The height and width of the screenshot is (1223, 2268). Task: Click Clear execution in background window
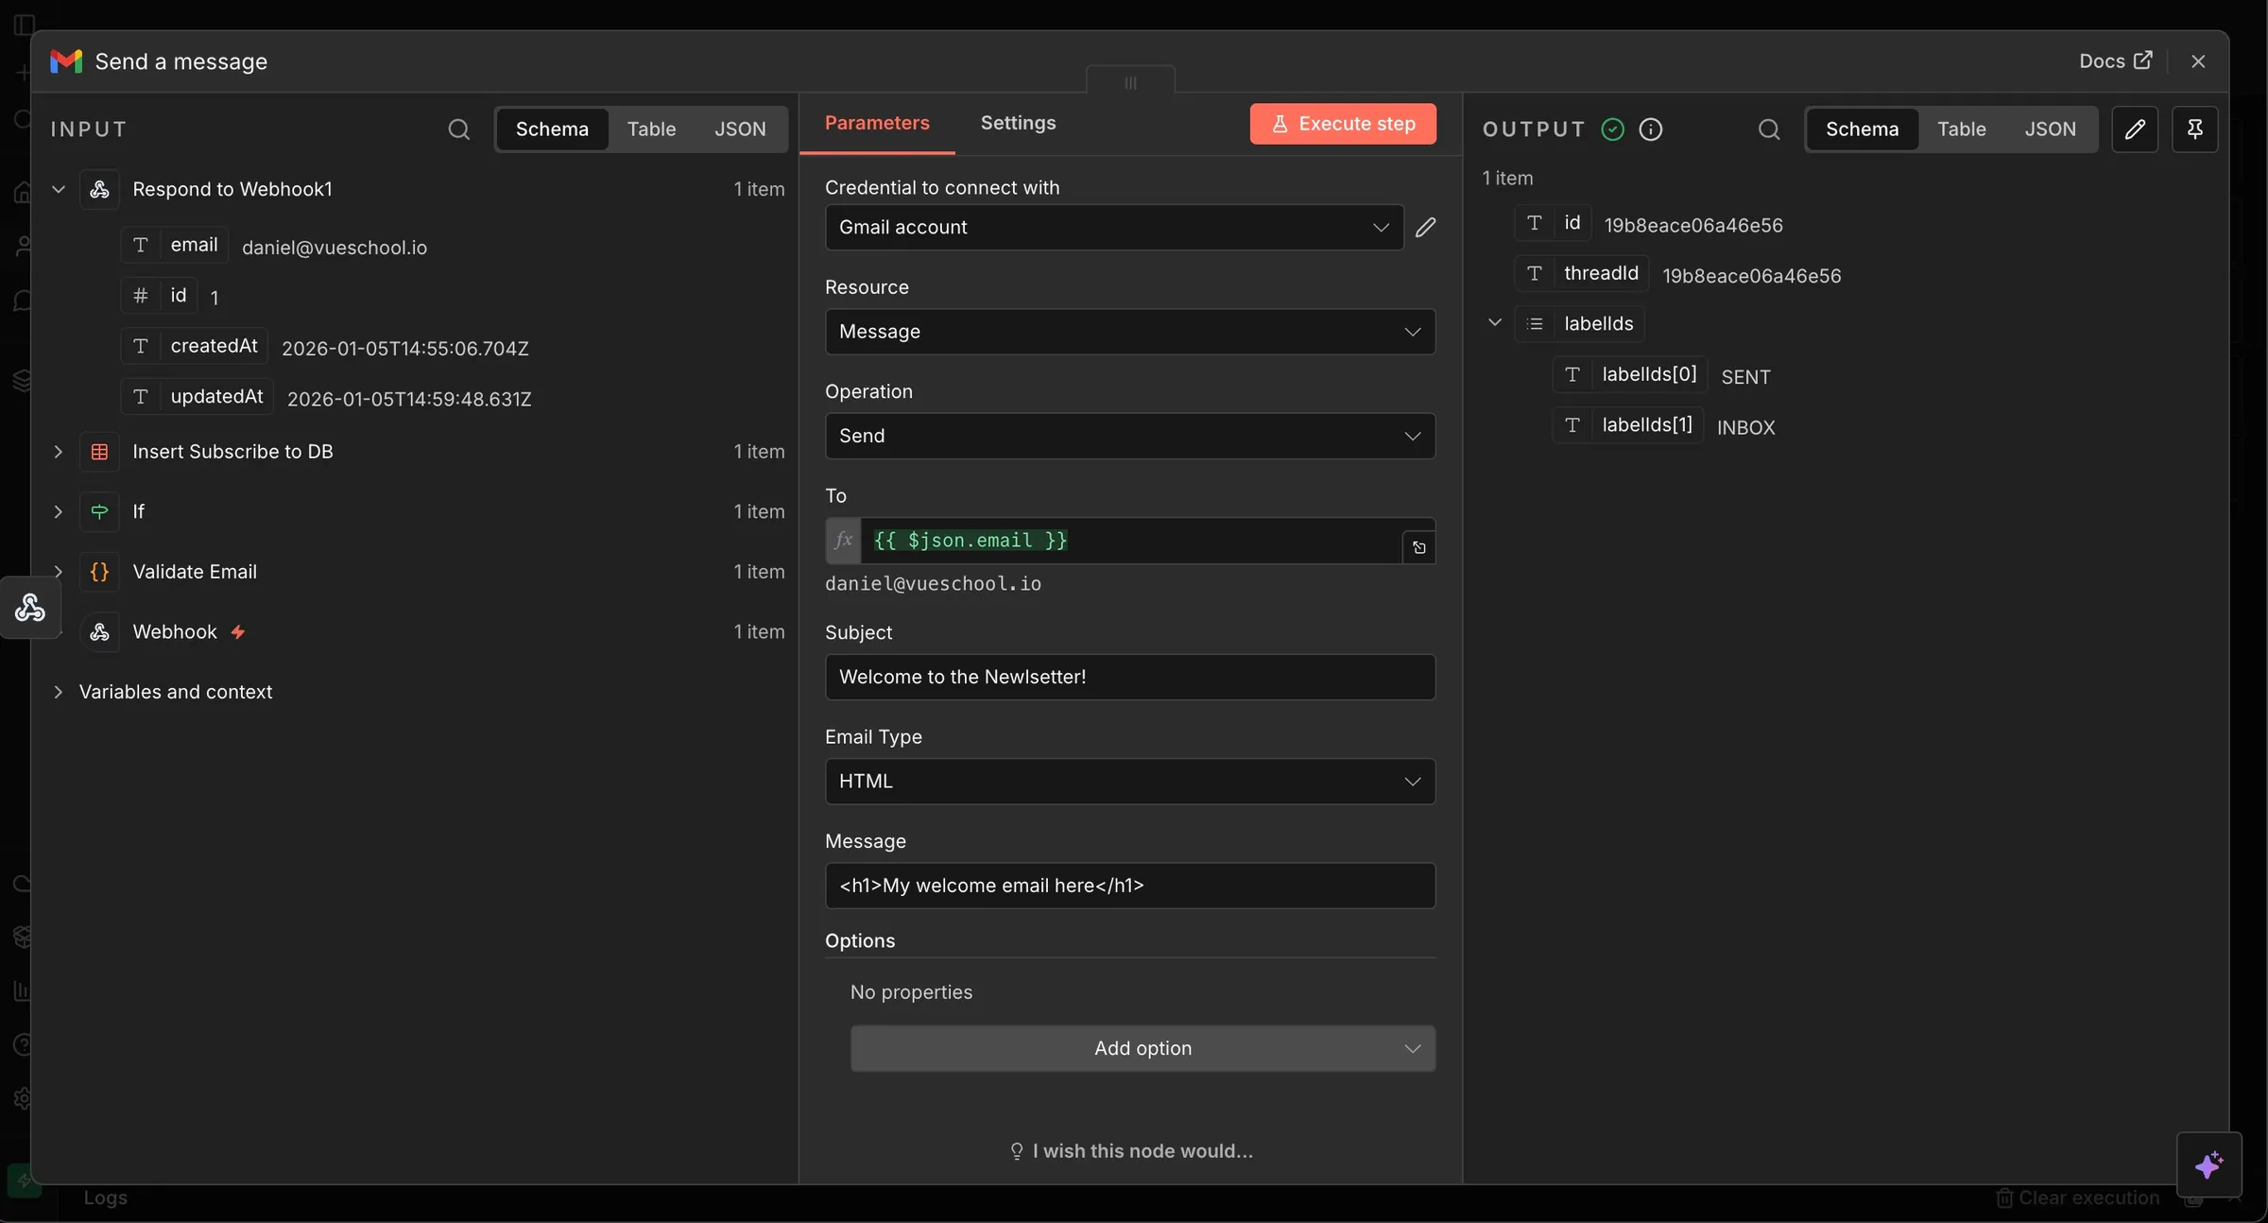pos(2079,1197)
